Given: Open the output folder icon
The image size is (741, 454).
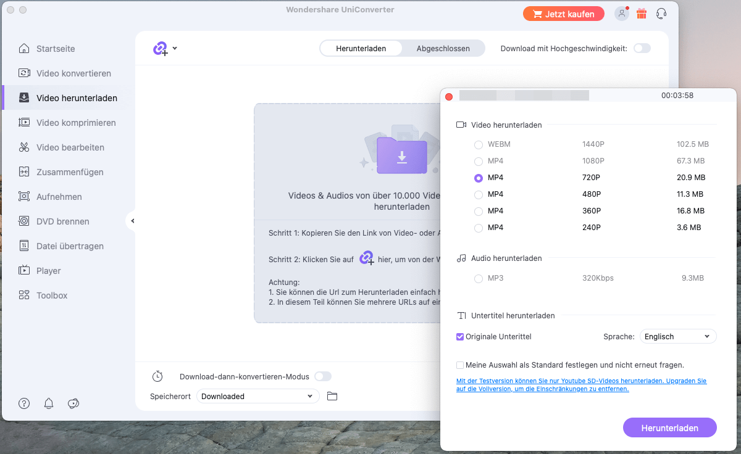Looking at the screenshot, I should click(x=332, y=396).
